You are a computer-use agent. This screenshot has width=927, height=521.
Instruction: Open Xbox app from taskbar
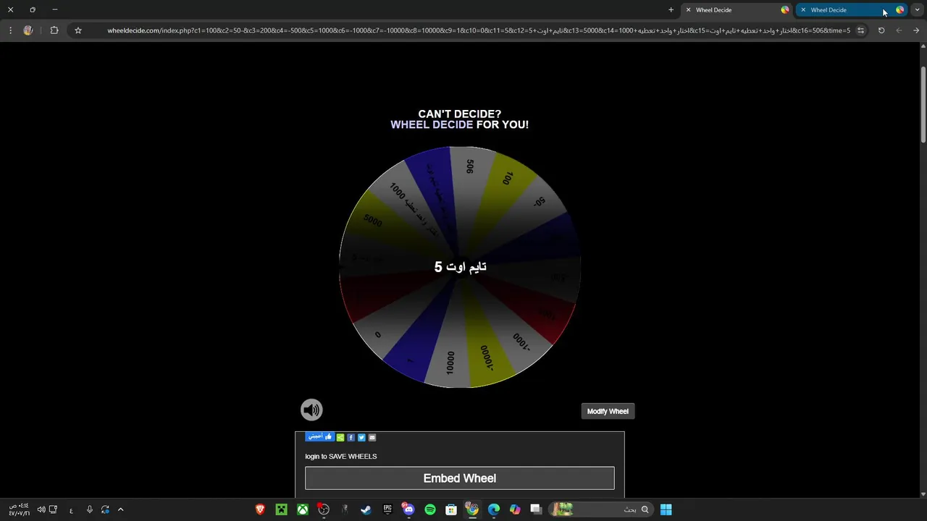tap(303, 509)
